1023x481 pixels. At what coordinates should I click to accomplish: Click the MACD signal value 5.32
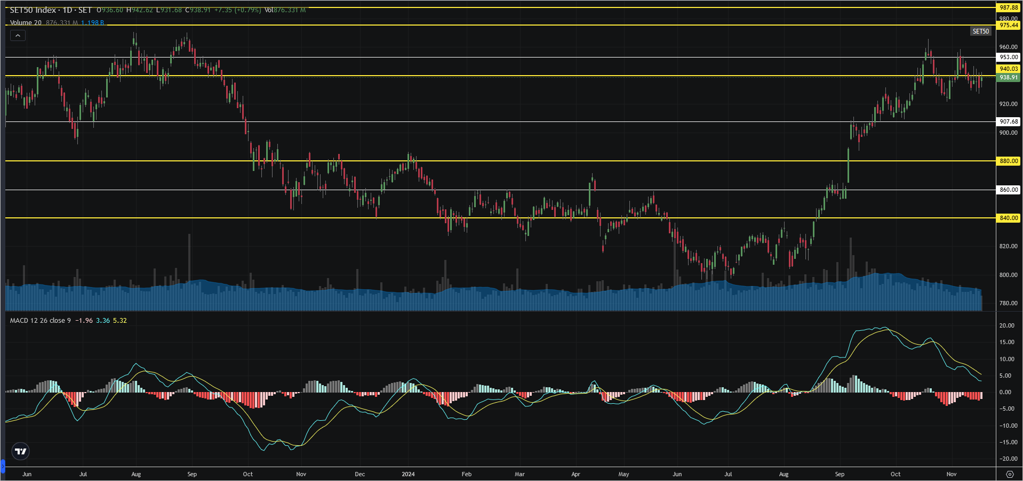tap(120, 320)
